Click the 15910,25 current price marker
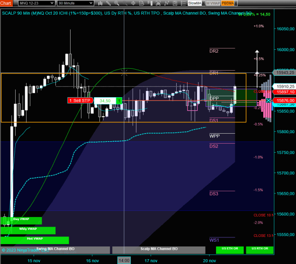This screenshot has width=296, height=264. (285, 87)
